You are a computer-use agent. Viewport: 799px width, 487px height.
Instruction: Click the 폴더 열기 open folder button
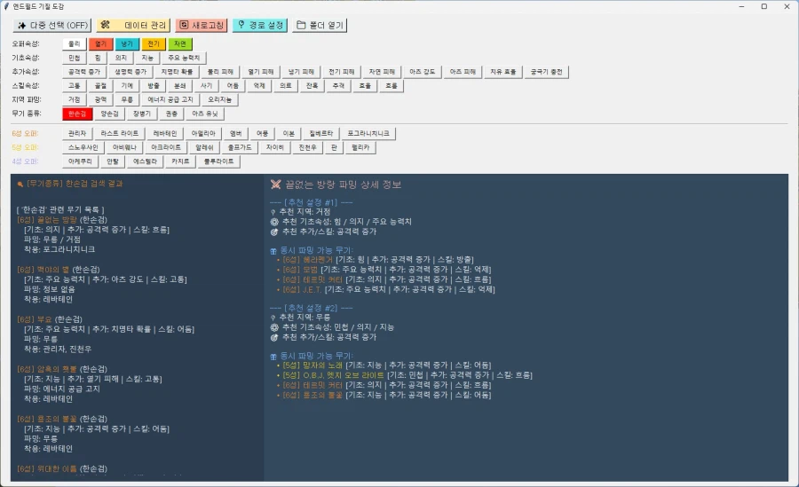coord(320,25)
